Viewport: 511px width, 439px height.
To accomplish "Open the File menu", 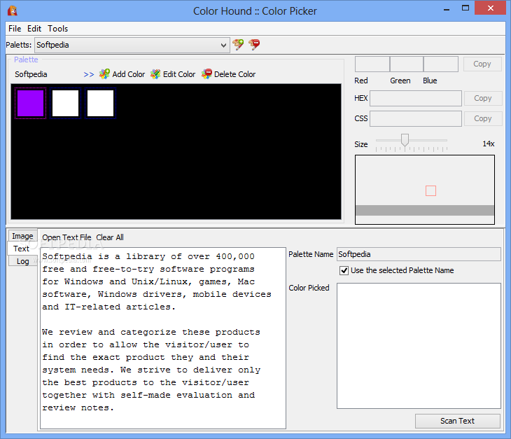I will [15, 29].
